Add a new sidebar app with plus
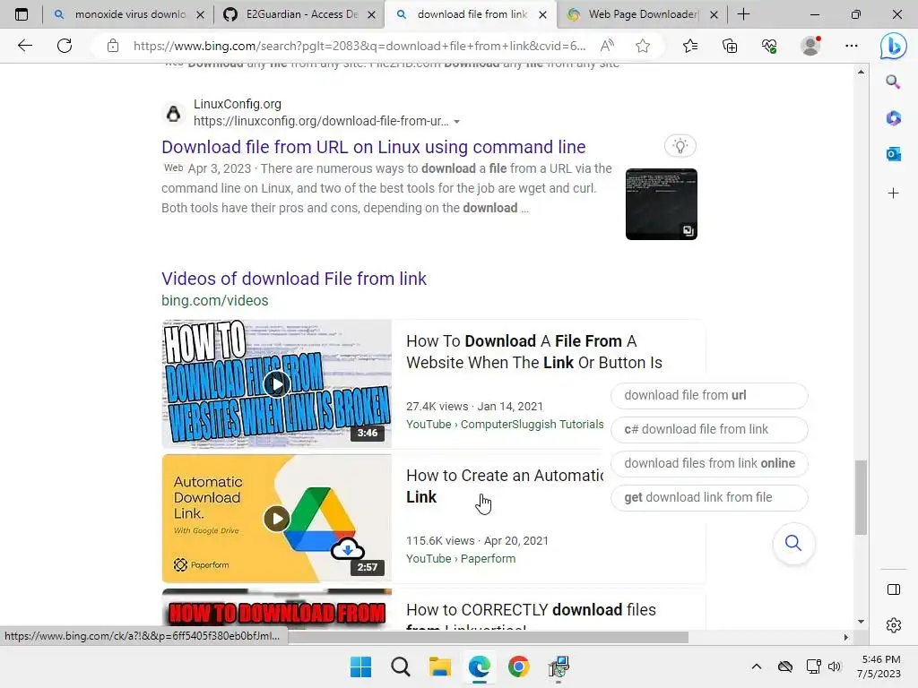Viewport: 918px width, 688px height. (x=893, y=193)
